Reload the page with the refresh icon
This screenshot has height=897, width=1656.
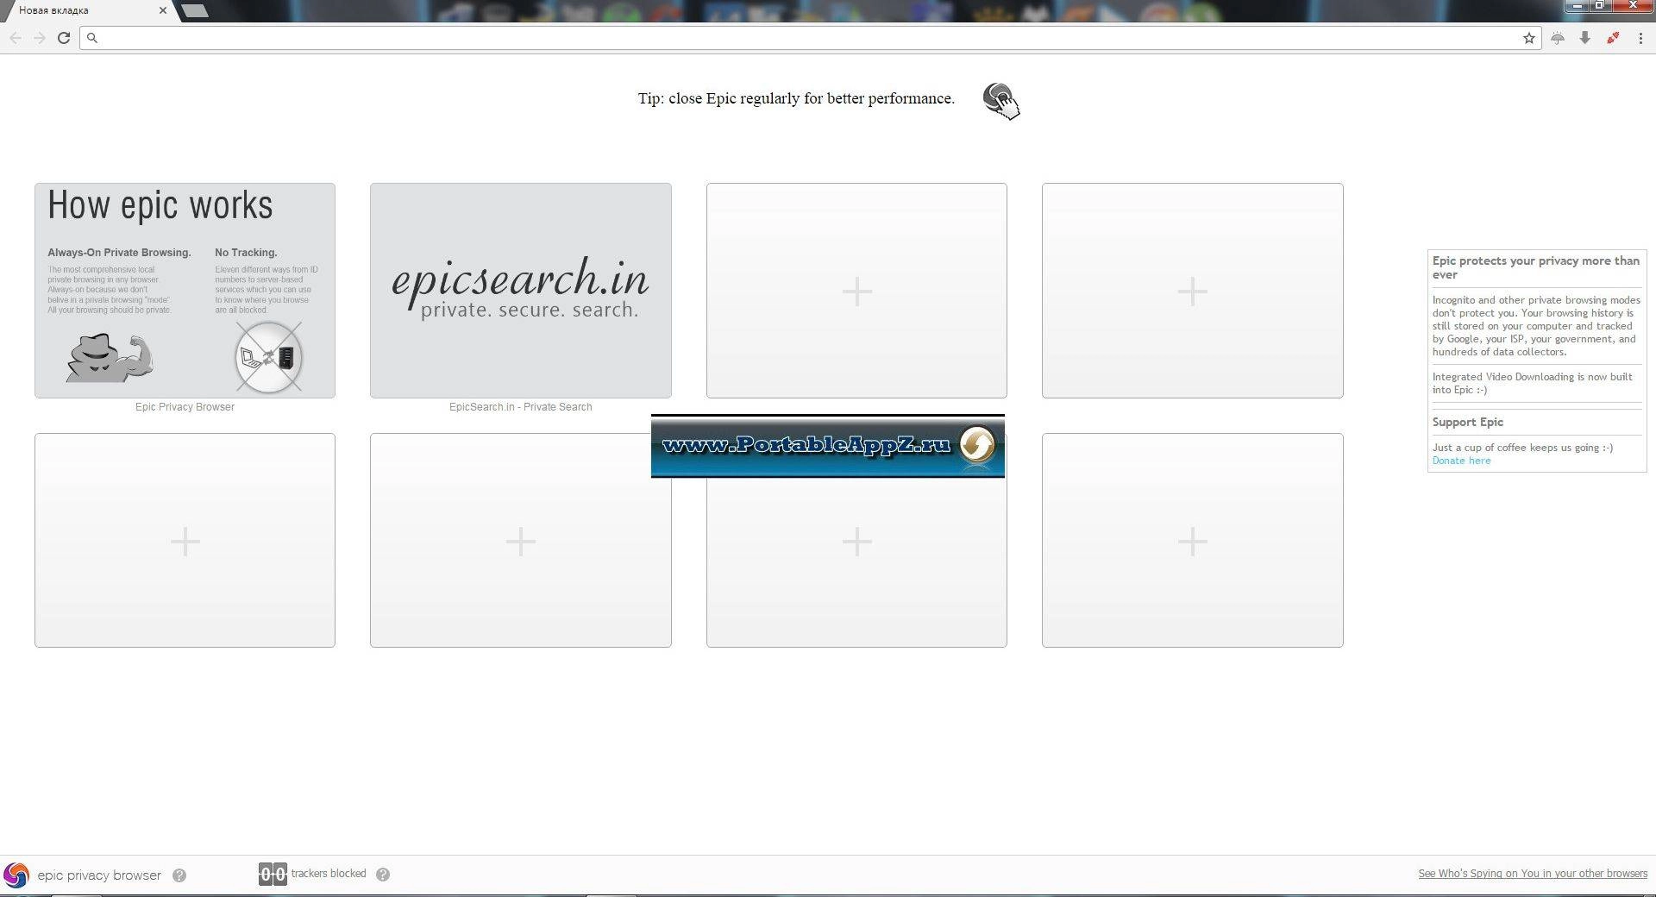coord(64,38)
